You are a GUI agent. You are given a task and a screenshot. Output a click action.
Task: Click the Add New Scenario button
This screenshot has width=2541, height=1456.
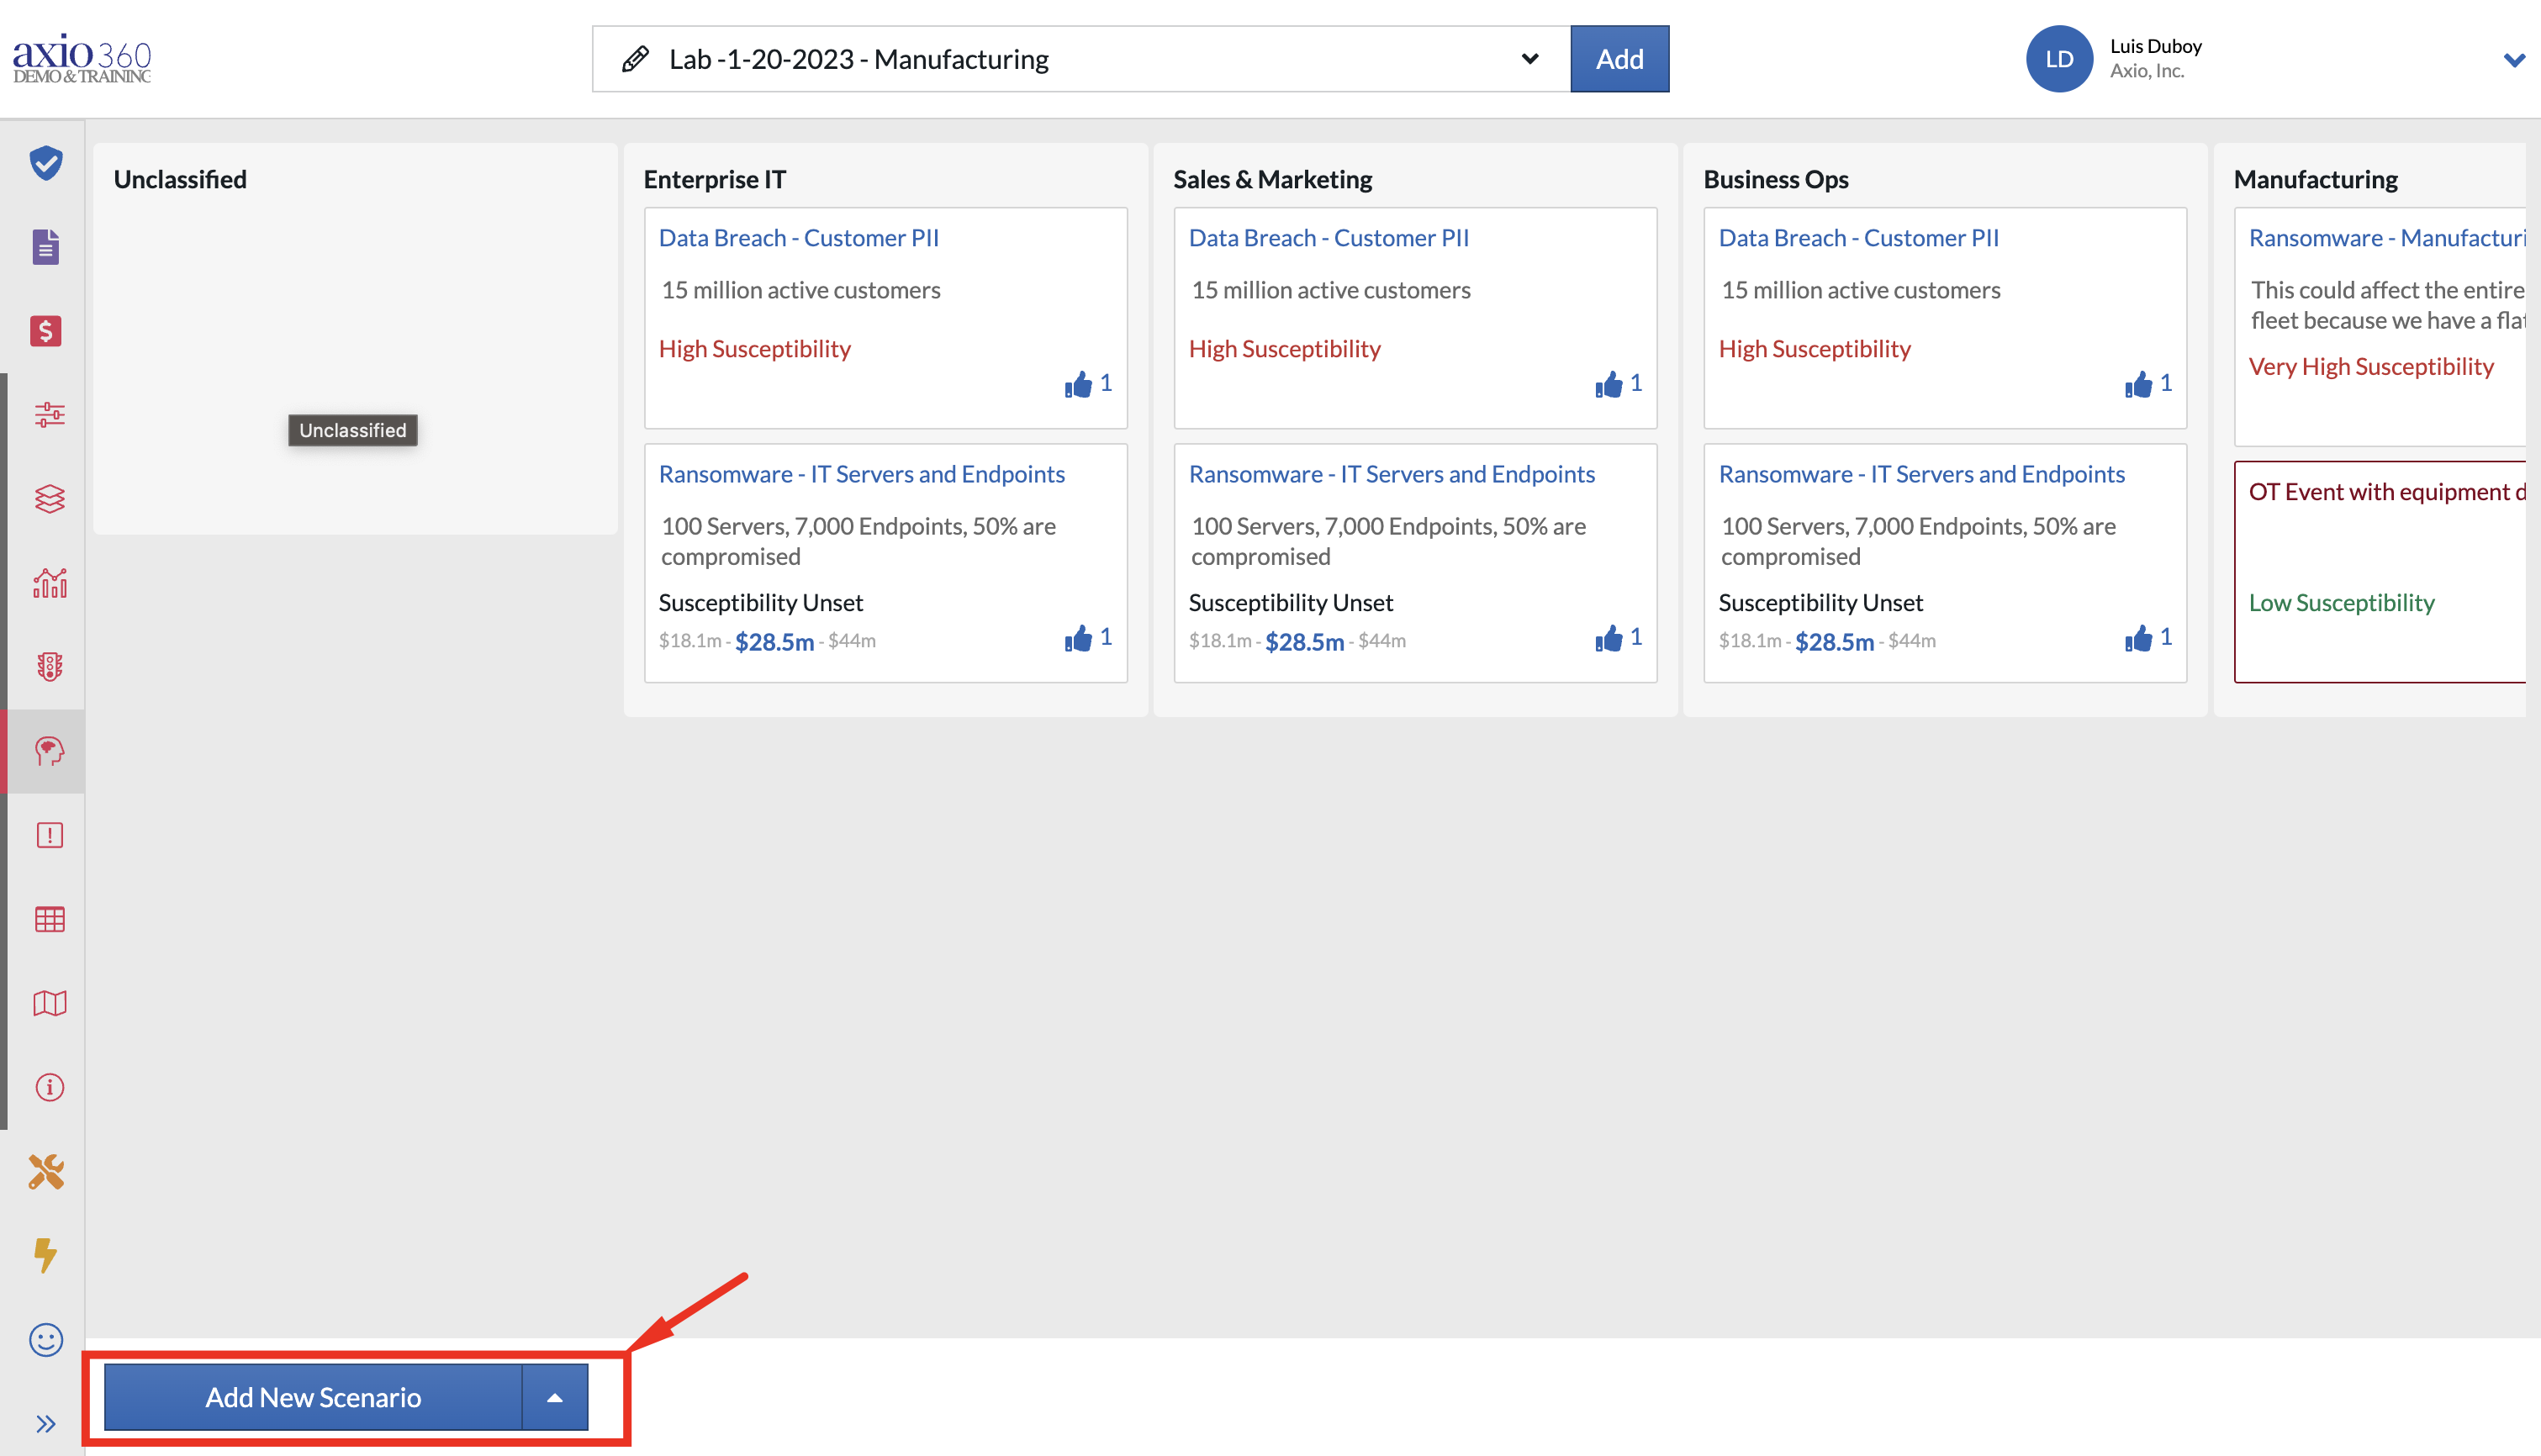[x=313, y=1397]
